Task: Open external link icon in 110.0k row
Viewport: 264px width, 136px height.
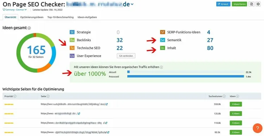Action: pyautogui.click(x=106, y=123)
